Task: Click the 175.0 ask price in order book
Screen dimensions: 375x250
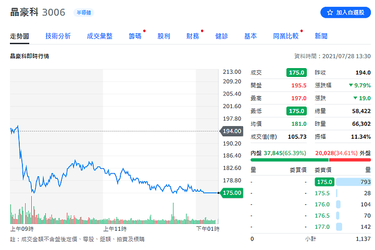Action: 323,182
